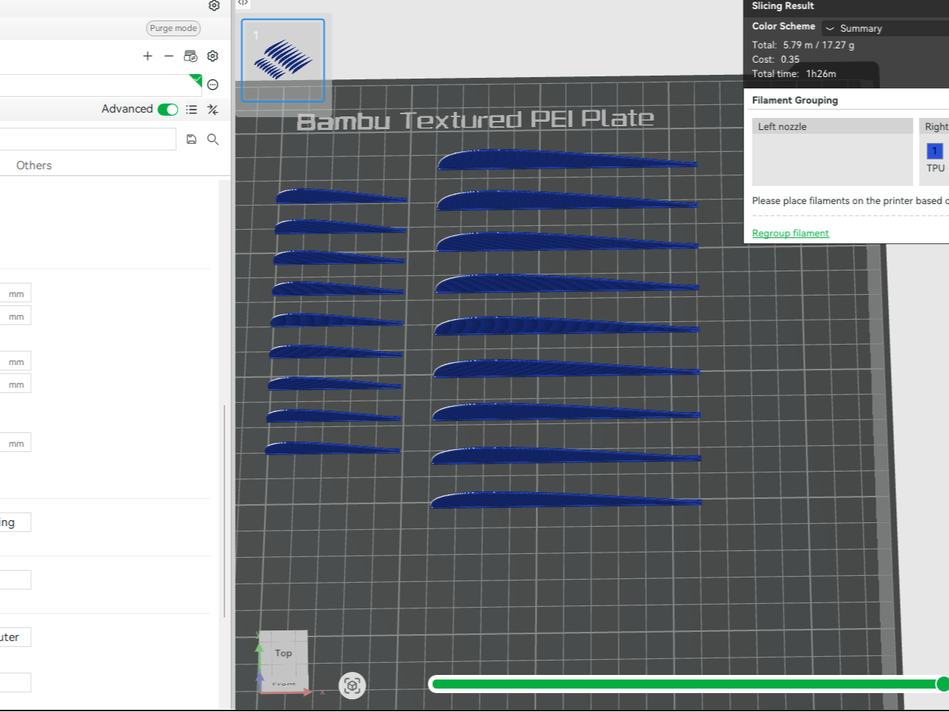The image size is (949, 712).
Task: Open the Color Scheme Summary dropdown
Action: [x=885, y=28]
